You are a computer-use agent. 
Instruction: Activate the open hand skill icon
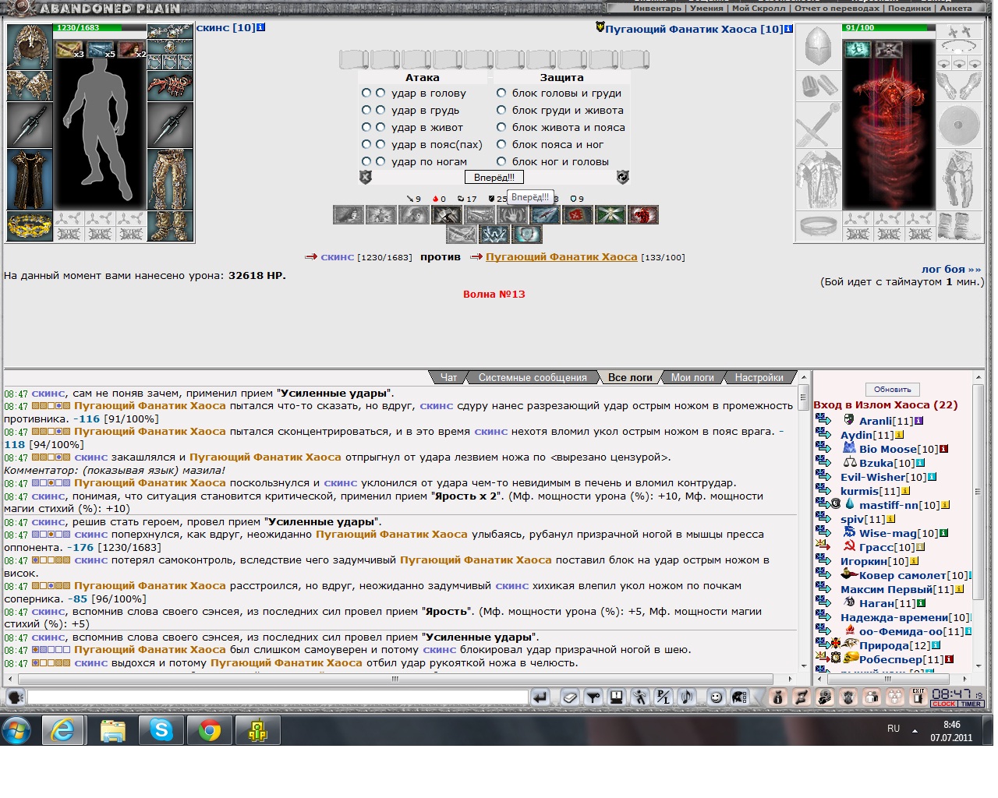click(x=513, y=214)
